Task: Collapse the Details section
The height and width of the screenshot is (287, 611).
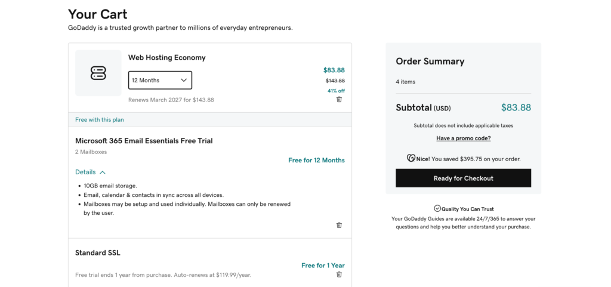Action: point(85,172)
